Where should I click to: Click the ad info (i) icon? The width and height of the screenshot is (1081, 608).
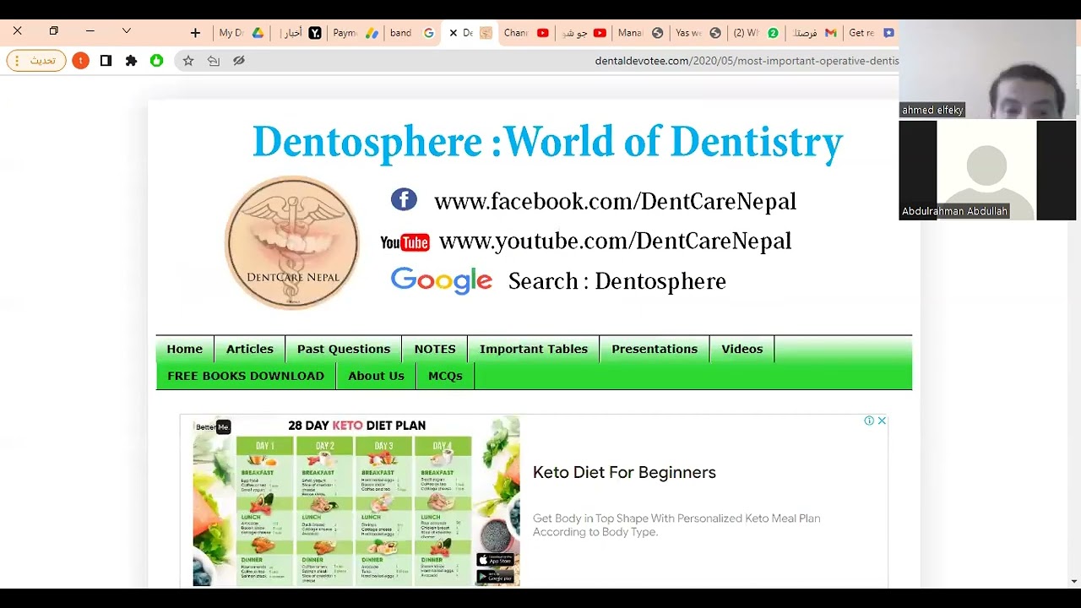tap(869, 421)
